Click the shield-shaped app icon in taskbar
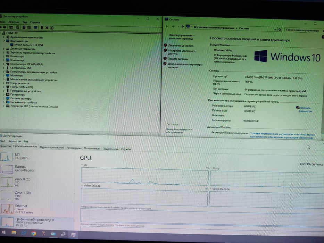This screenshot has height=243, width=324. pos(43,234)
